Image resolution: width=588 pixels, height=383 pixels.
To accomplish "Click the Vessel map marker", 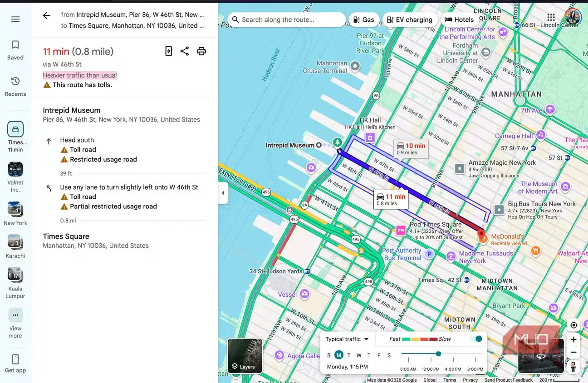I will click(x=305, y=294).
